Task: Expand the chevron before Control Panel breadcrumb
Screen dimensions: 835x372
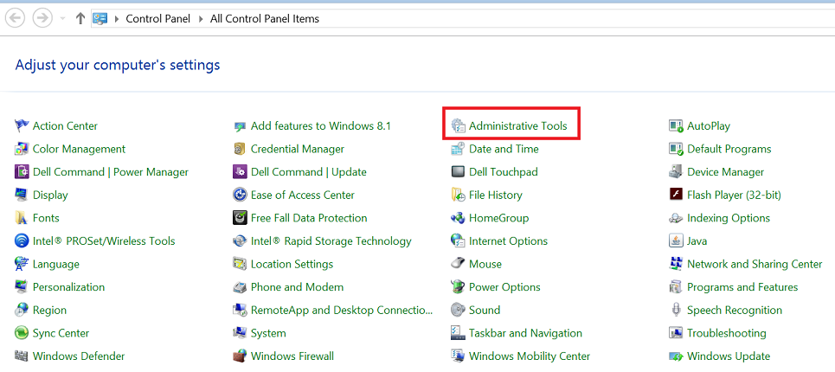Action: coord(117,18)
